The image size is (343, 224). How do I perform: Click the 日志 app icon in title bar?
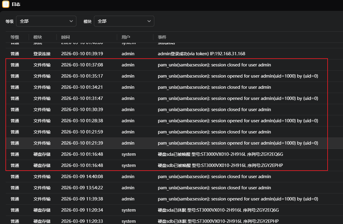click(6, 5)
